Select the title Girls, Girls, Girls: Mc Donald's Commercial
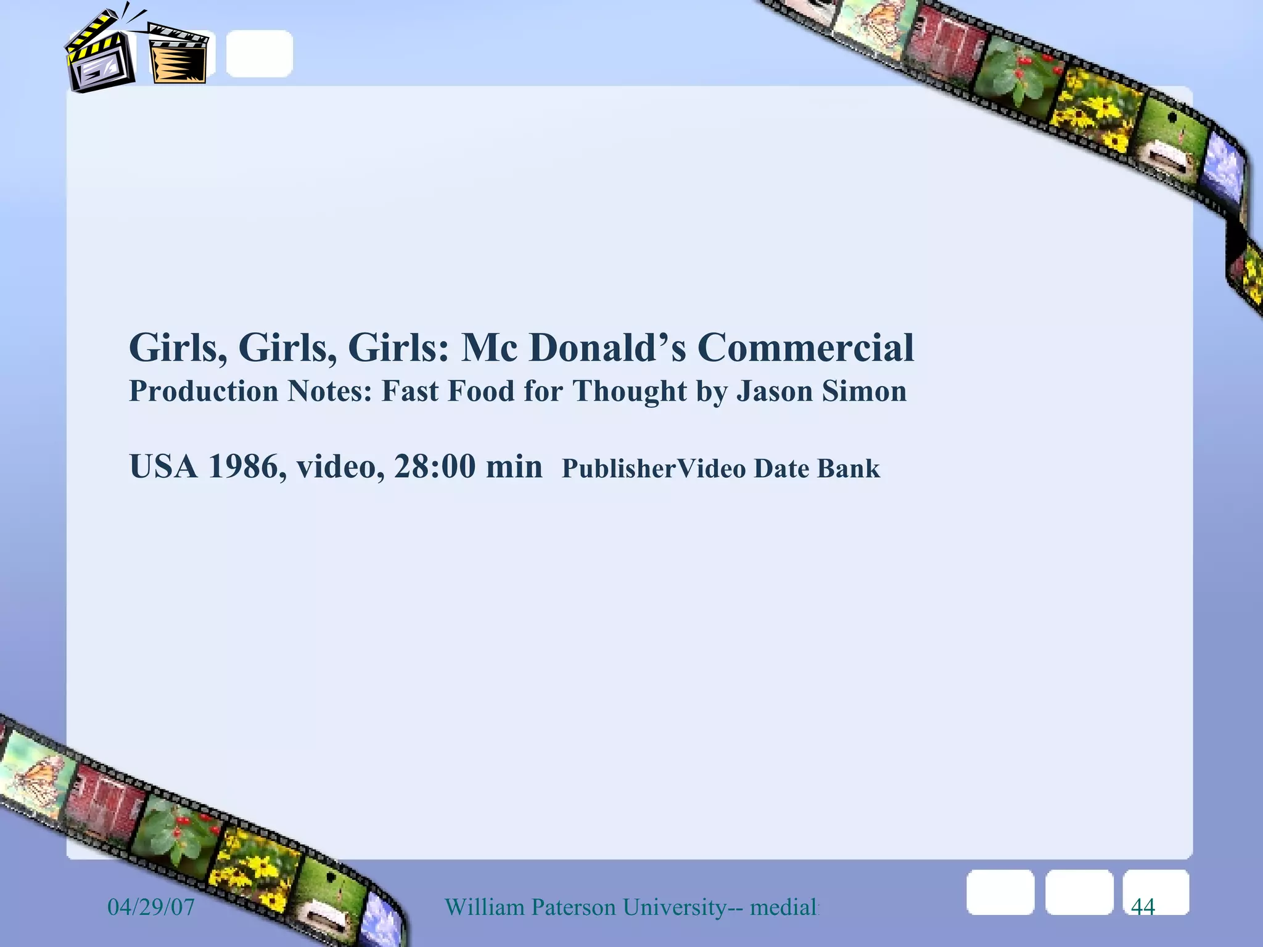Image resolution: width=1263 pixels, height=947 pixels. point(521,347)
